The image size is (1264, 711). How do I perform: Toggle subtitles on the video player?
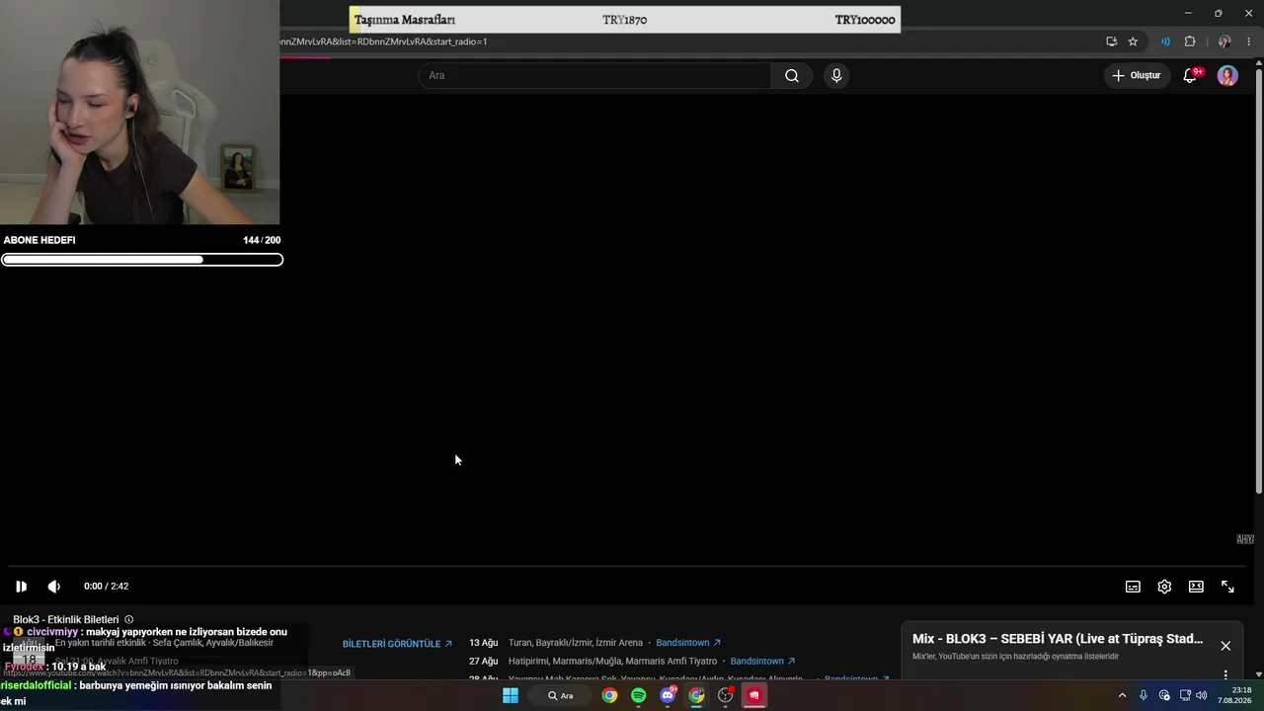pos(1133,587)
